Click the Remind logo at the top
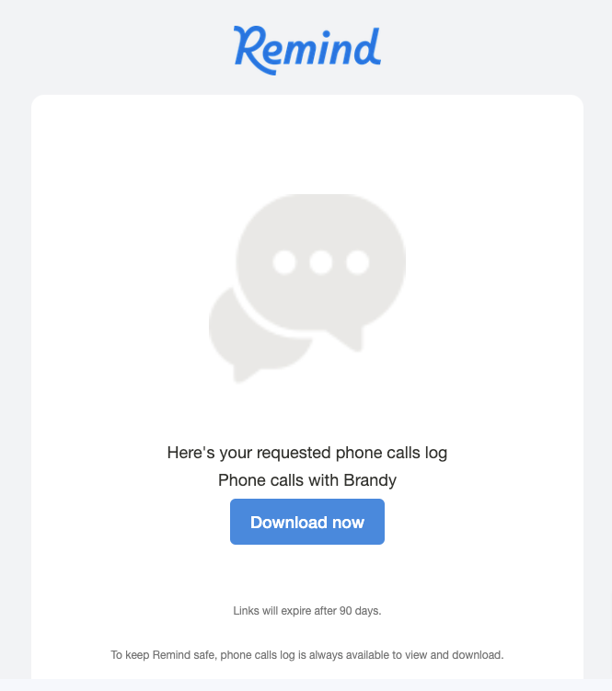The image size is (612, 691). coord(306,48)
